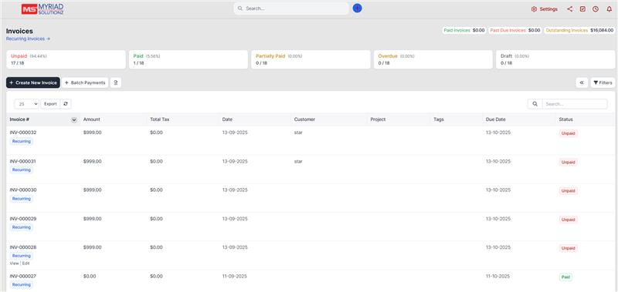
Task: Toggle the Invoice # column sort arrow
Action: coord(73,120)
